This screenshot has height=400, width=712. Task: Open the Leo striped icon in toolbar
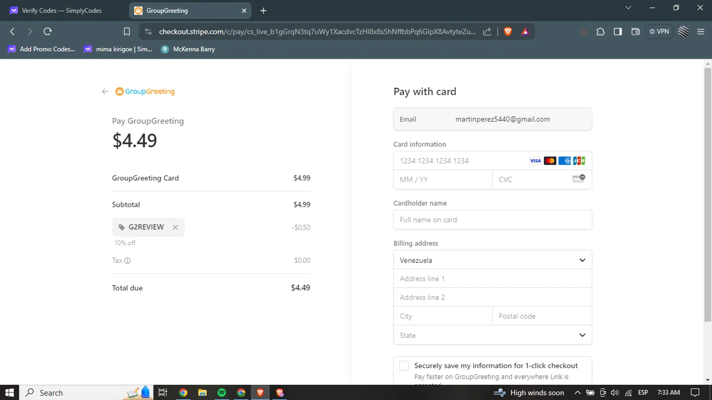684,31
